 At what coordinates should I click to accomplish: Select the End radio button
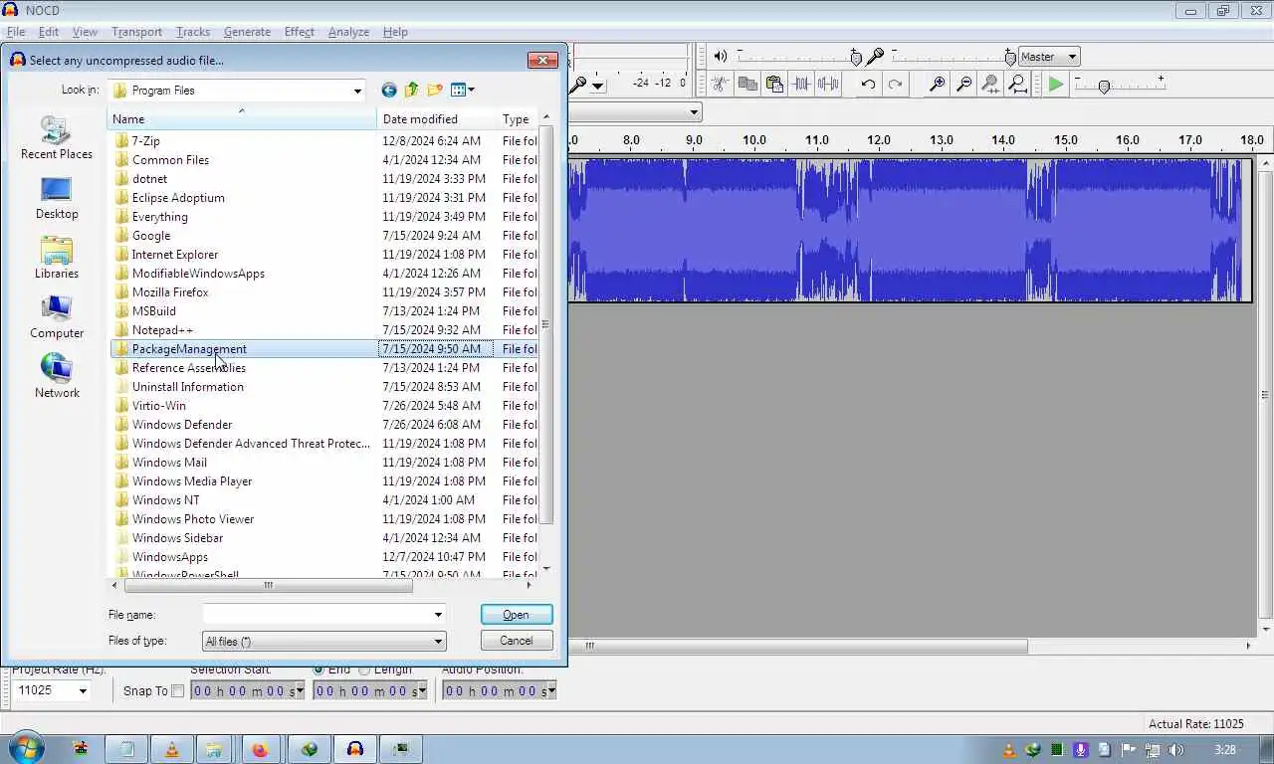318,670
